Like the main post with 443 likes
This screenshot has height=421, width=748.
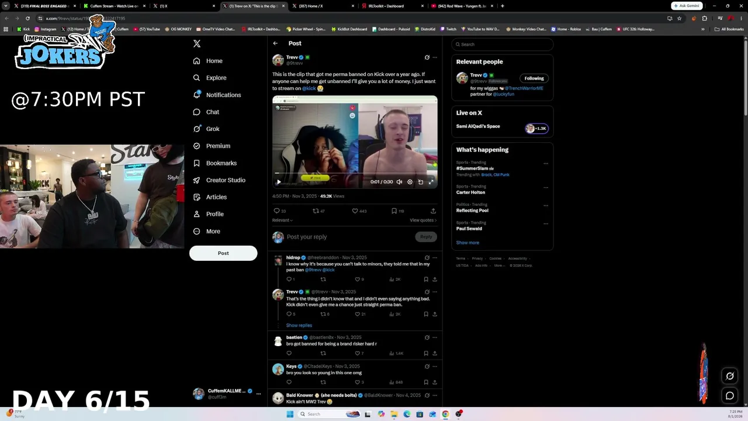pyautogui.click(x=355, y=211)
